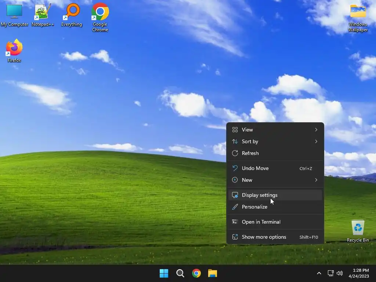The image size is (376, 282).
Task: Choose Undo Move in context menu
Action: tap(275, 168)
